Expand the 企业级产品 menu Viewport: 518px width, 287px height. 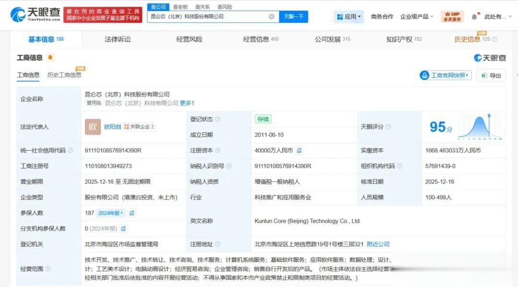[x=417, y=16]
